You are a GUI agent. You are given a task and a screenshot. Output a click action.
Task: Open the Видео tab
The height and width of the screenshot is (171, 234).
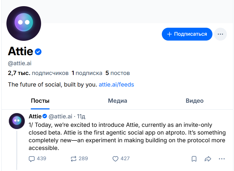194,101
